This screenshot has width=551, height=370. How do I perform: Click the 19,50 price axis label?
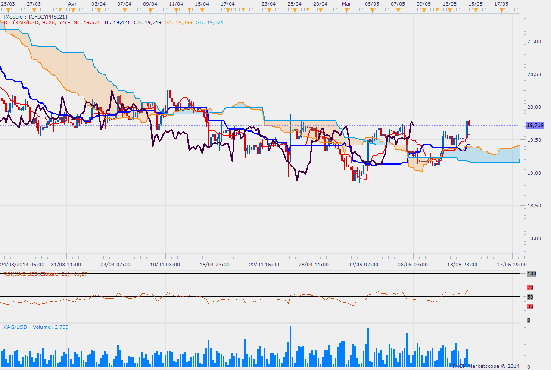click(x=533, y=140)
